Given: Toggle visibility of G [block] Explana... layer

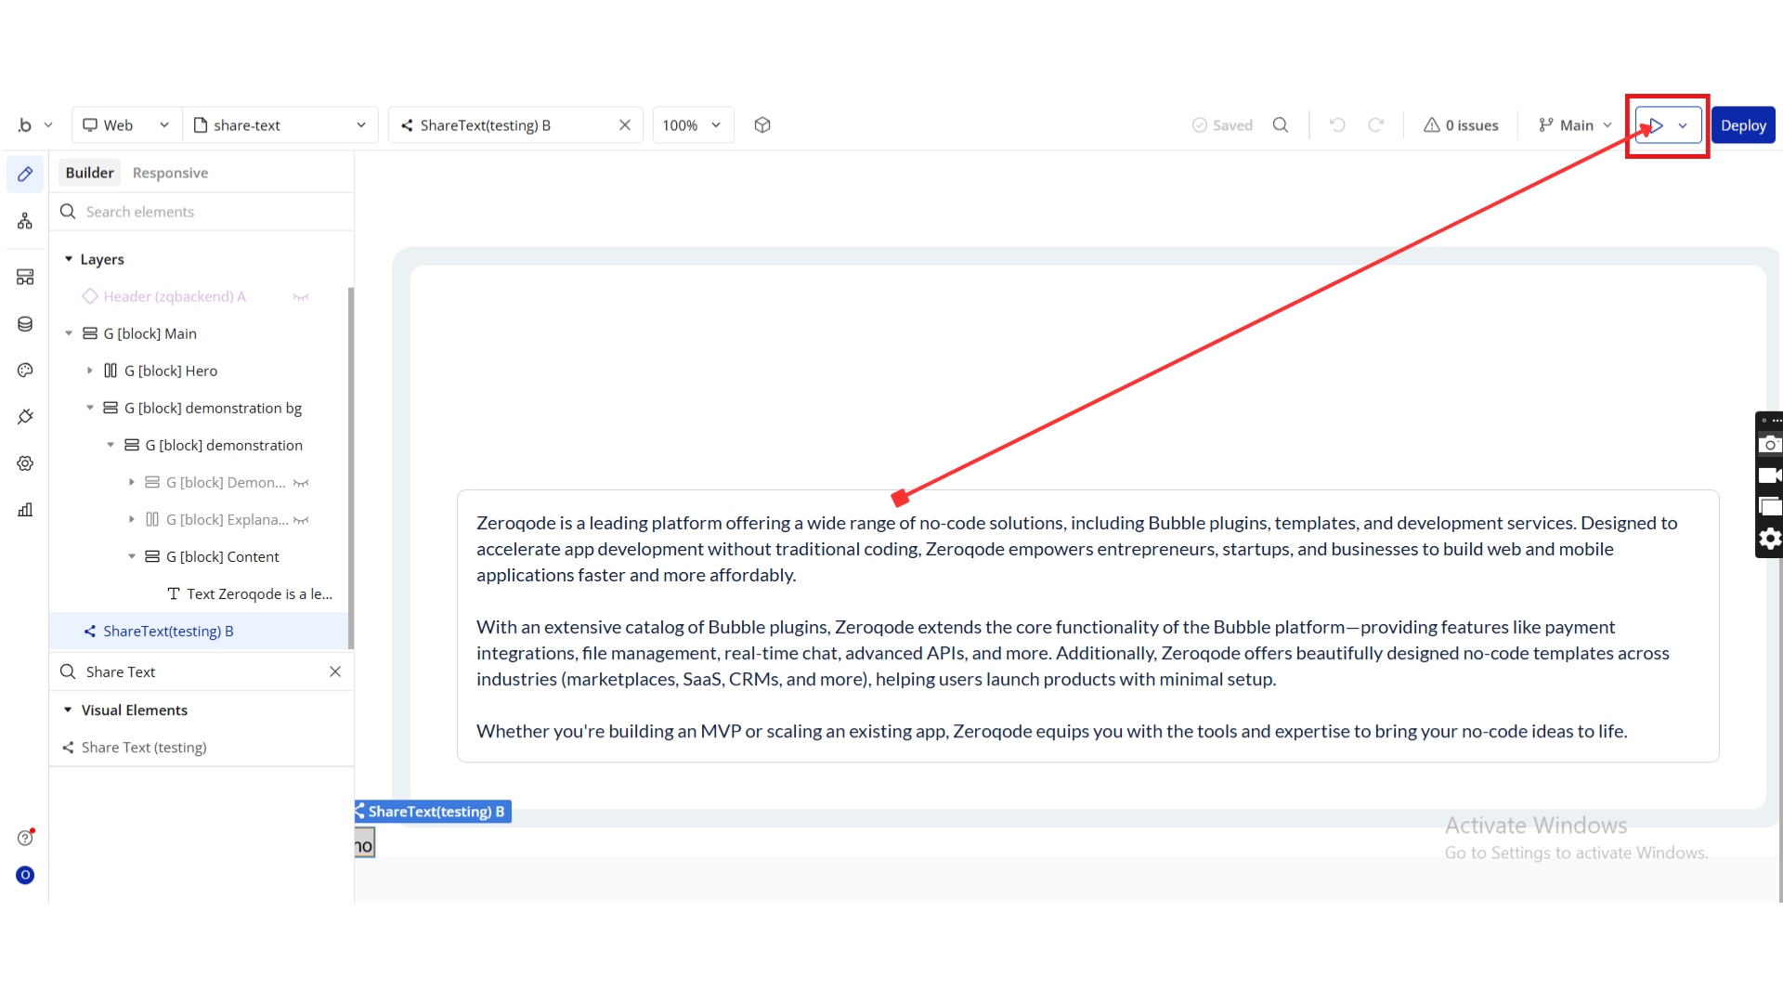Looking at the screenshot, I should [301, 520].
